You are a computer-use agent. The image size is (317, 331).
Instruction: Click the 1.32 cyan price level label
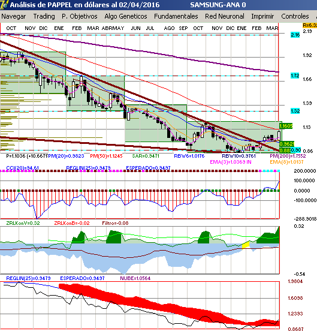[x=295, y=111]
